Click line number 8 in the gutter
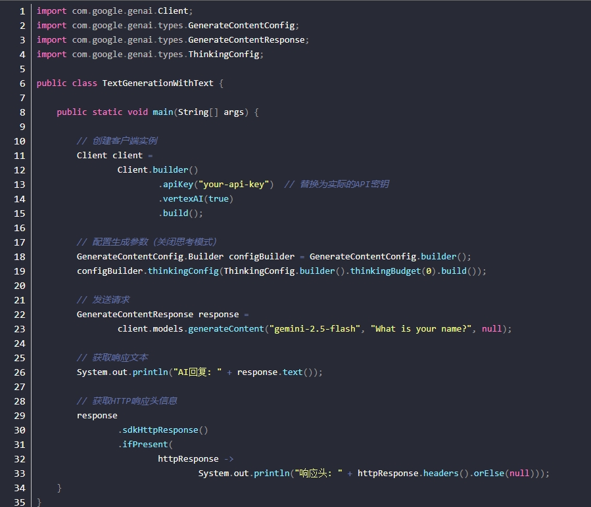Viewport: 591px width, 507px height. click(x=22, y=112)
